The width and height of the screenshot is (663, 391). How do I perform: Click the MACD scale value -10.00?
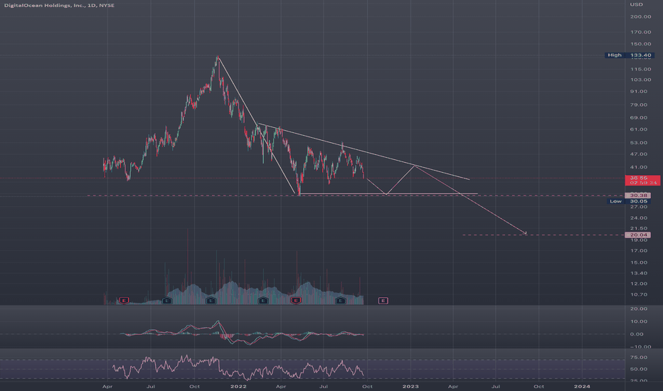pyautogui.click(x=640, y=347)
